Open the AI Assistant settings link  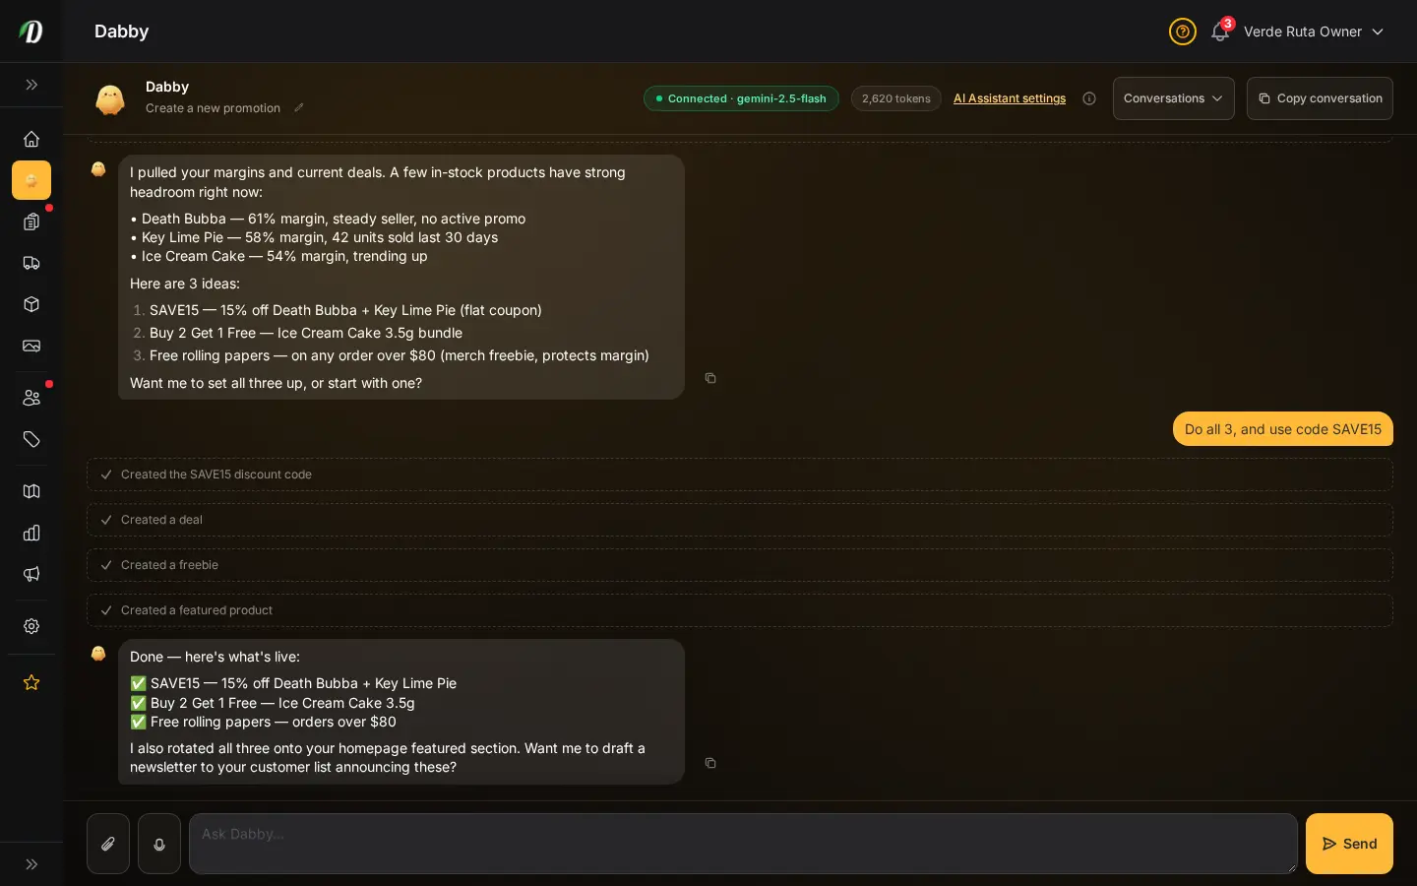1010,98
